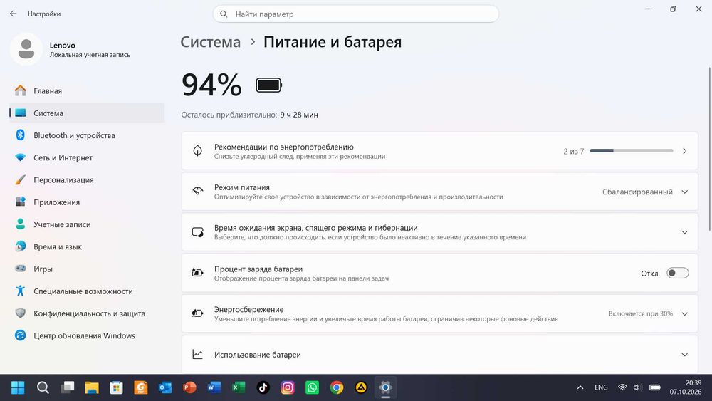The width and height of the screenshot is (712, 401).
Task: Select Главная in the sidebar
Action: (x=87, y=91)
